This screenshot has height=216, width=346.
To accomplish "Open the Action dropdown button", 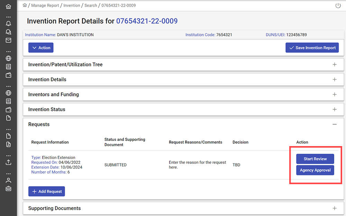I will coord(41,48).
